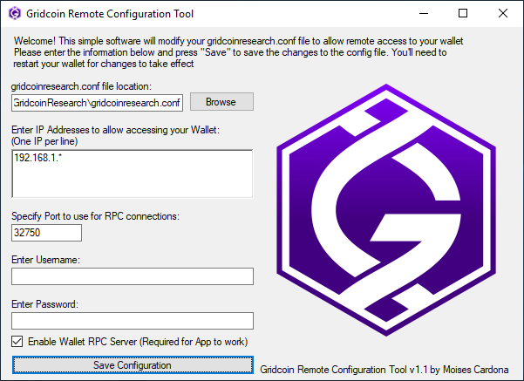524x381 pixels.
Task: Click the '(One IP per line)' hint text
Action: point(44,141)
